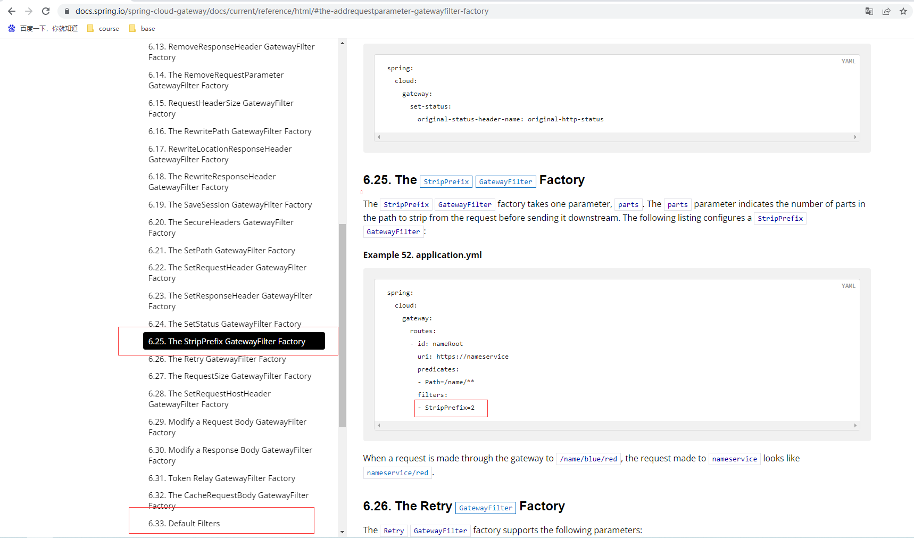Image resolution: width=914 pixels, height=538 pixels.
Task: Go to 6.16 The RewritePath GatewayFilter Factory
Action: point(230,131)
